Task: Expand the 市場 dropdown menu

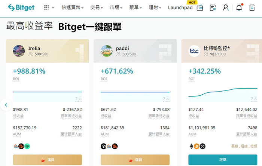Action: tap(116, 7)
